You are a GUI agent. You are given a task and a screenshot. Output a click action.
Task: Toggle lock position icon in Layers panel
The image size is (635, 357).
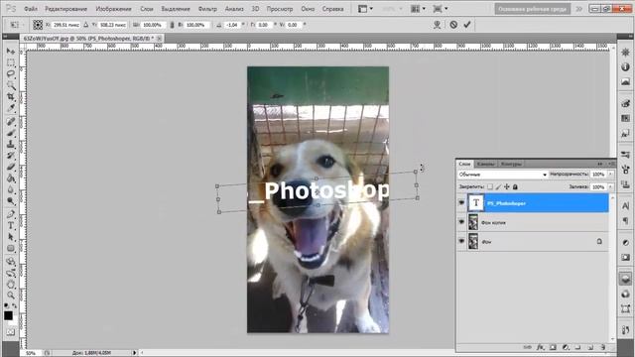[507, 186]
